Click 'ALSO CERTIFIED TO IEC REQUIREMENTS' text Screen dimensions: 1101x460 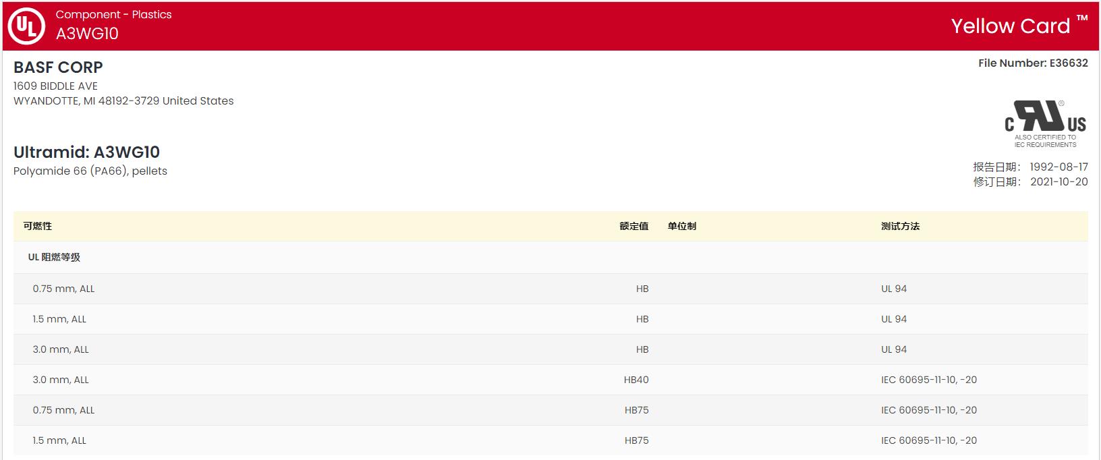[x=1045, y=141]
